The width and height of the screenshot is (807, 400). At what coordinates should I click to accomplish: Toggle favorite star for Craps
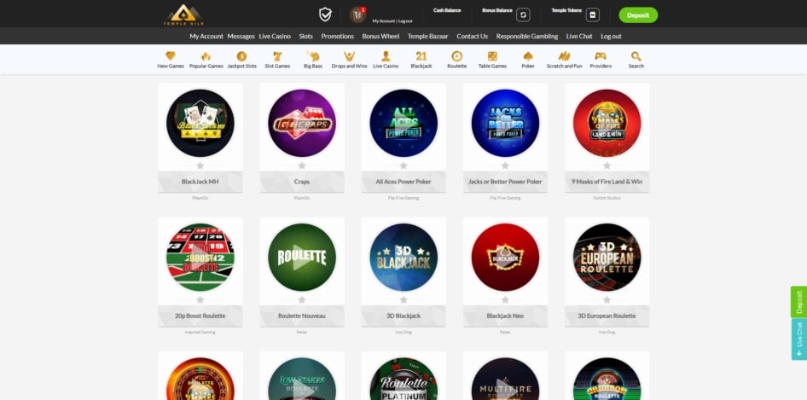tap(301, 165)
